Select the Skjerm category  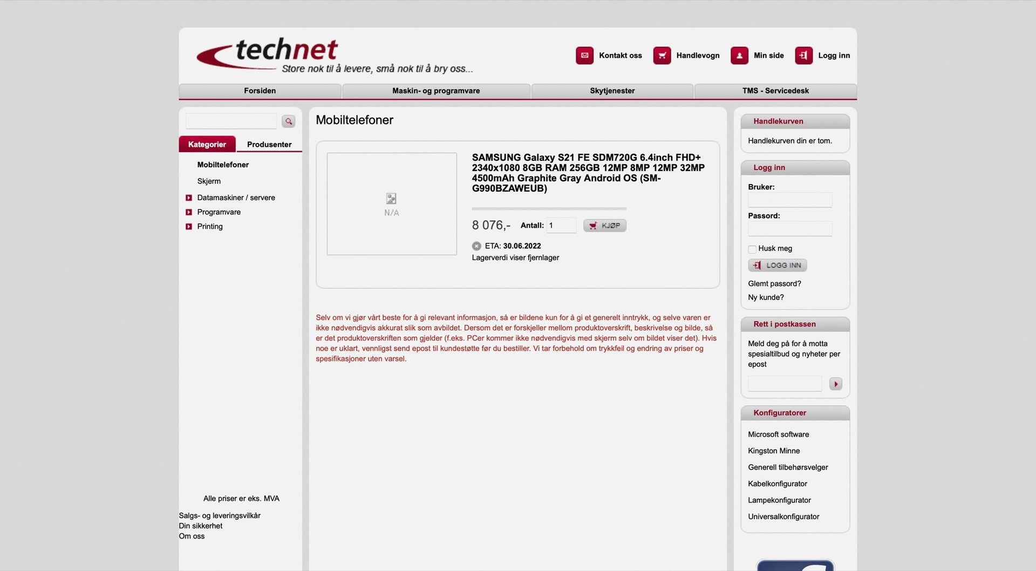[x=209, y=181]
